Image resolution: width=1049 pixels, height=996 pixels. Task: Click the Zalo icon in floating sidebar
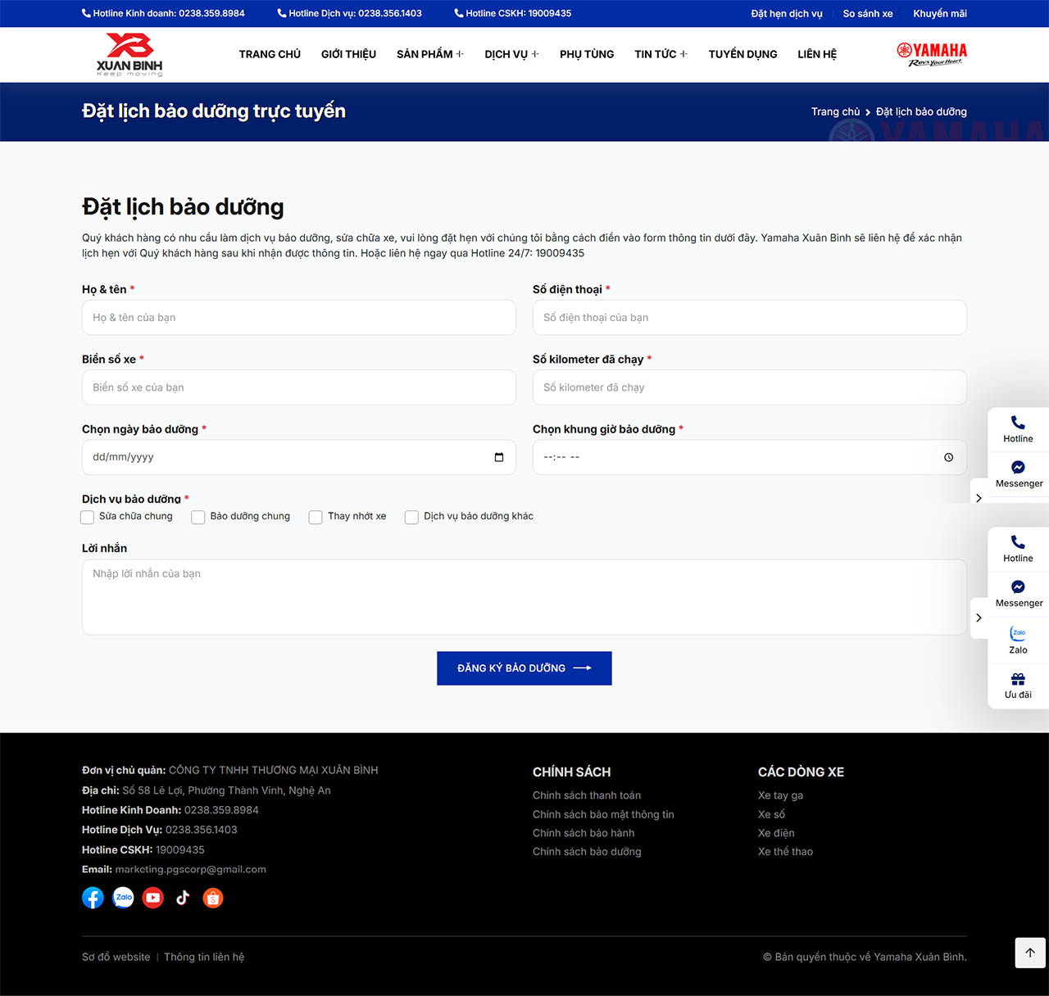pyautogui.click(x=1018, y=639)
